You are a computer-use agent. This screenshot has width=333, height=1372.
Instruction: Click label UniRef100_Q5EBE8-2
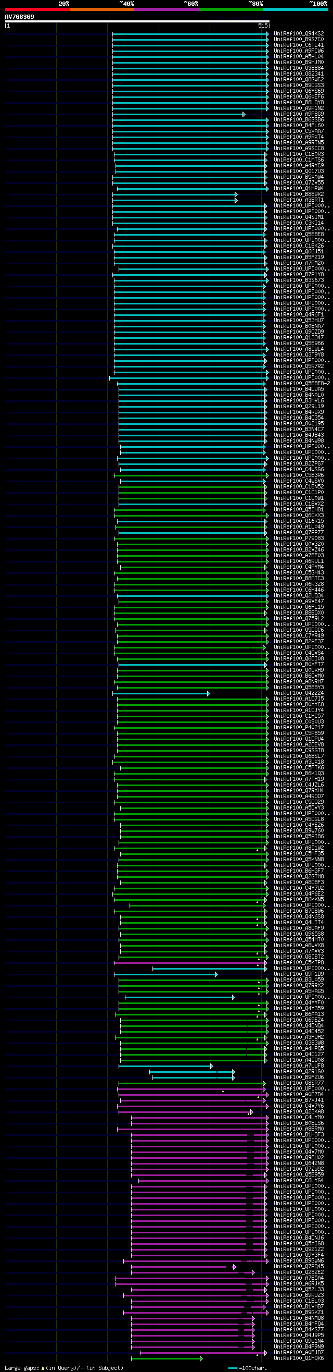point(302,384)
